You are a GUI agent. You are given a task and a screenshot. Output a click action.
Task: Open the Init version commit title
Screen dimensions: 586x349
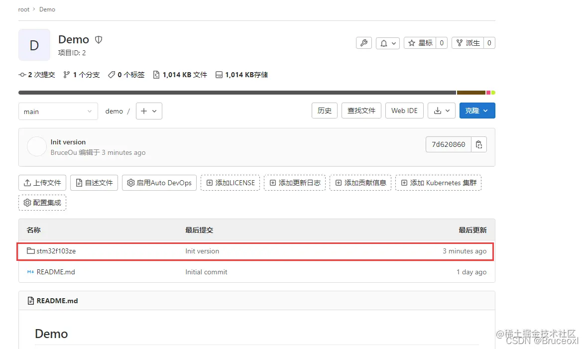(x=68, y=142)
